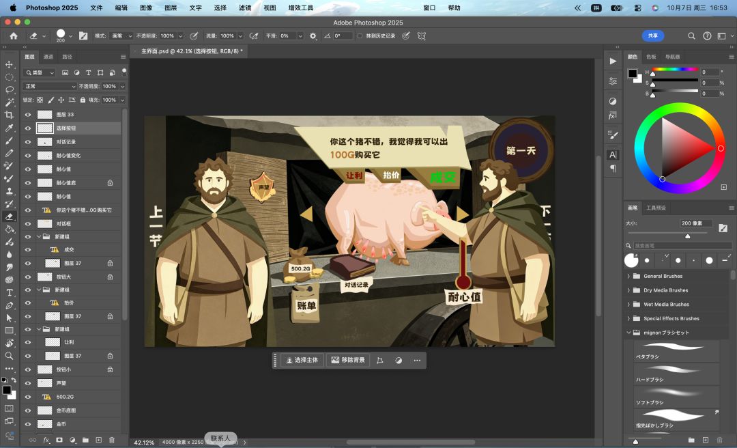The image size is (737, 448).
Task: Enable 抹到历史记录 checkbox
Action: coord(360,36)
